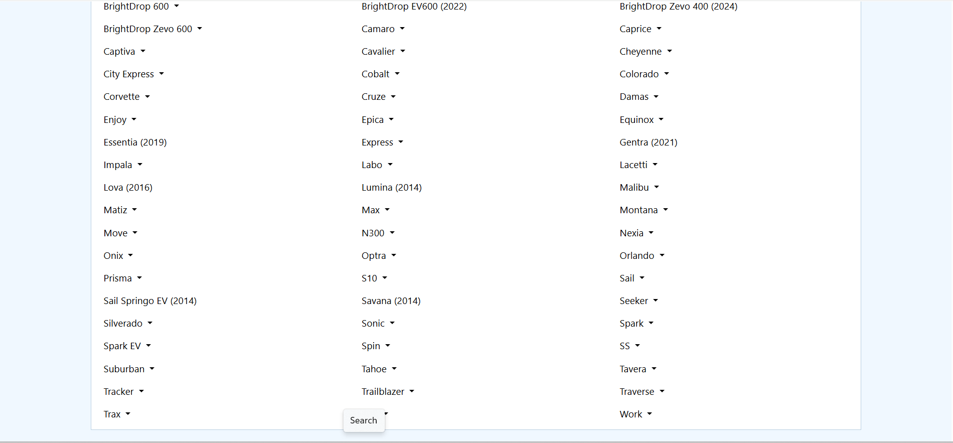Click the floating Search button
The height and width of the screenshot is (443, 953).
[364, 420]
